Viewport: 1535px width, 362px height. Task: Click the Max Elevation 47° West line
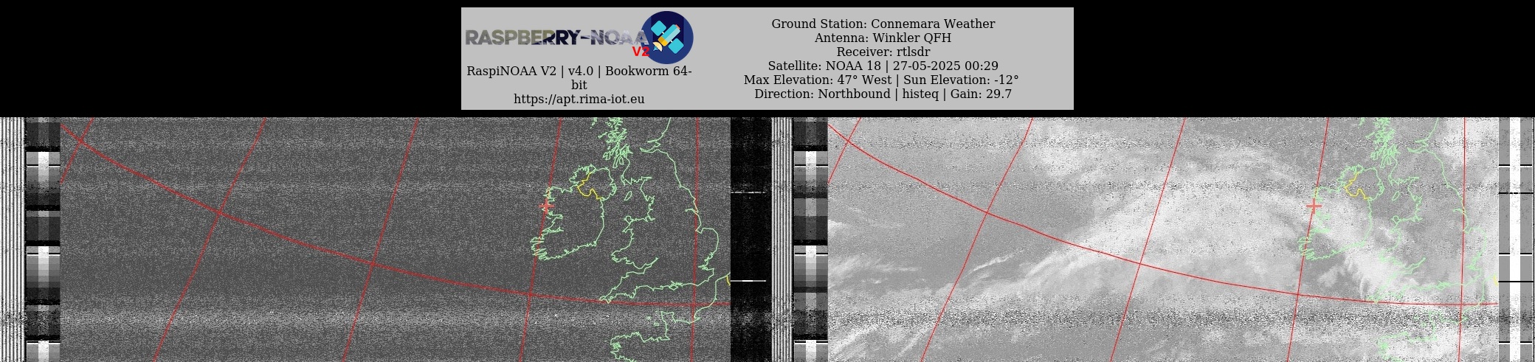(x=881, y=80)
